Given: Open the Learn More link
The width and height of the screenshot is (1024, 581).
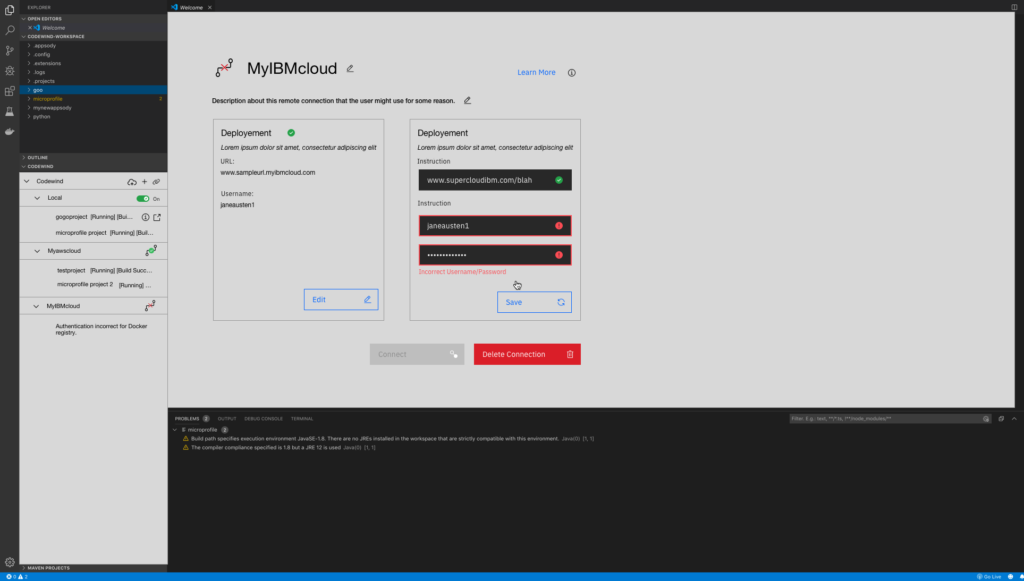Looking at the screenshot, I should [536, 73].
